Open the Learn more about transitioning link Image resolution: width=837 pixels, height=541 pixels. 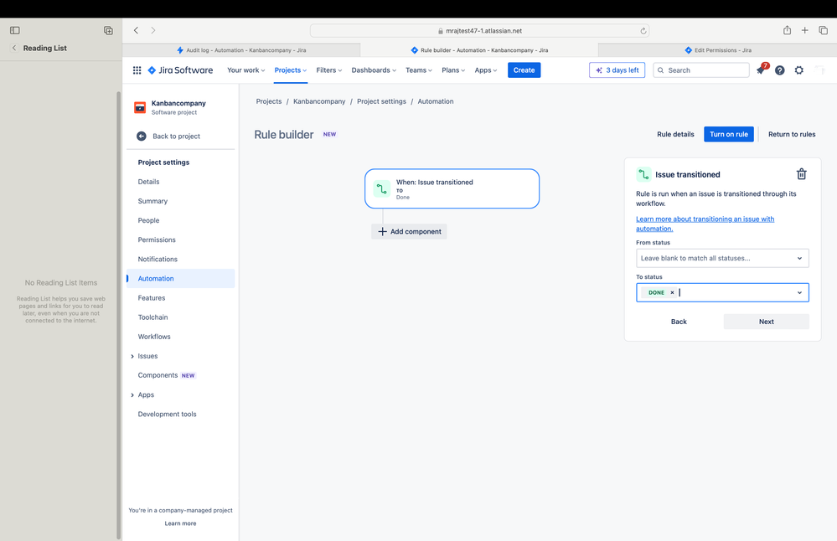pyautogui.click(x=705, y=224)
